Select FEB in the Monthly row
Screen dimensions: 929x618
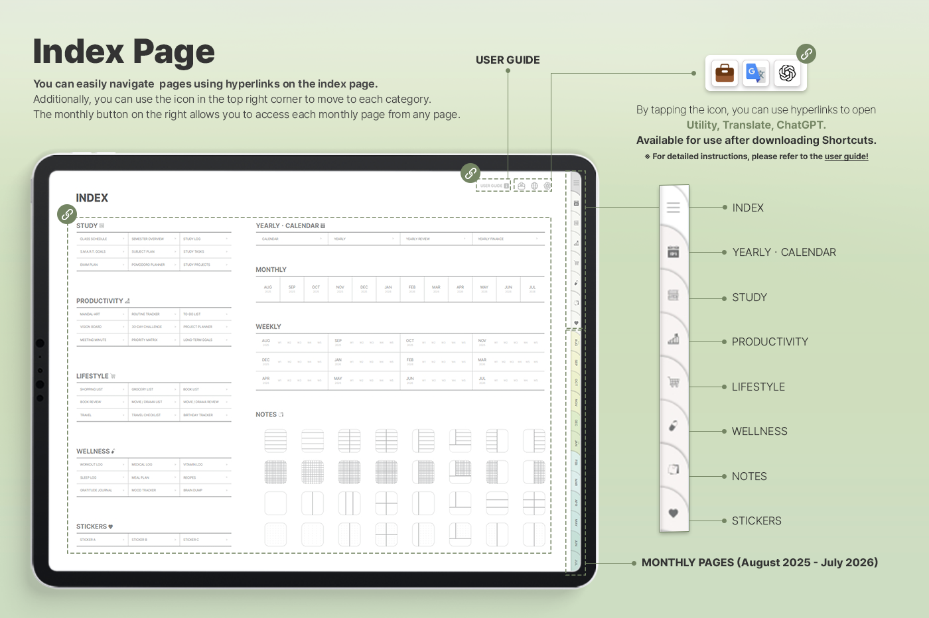(x=412, y=288)
